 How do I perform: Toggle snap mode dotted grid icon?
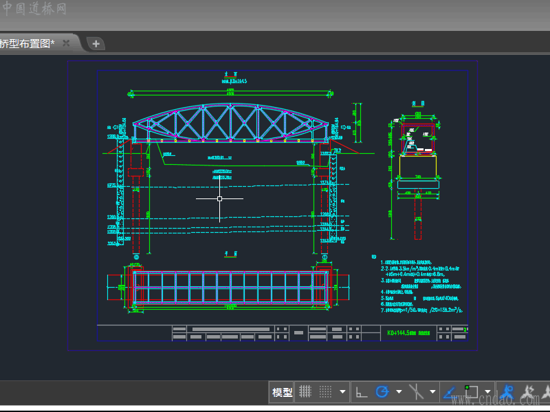(326, 392)
